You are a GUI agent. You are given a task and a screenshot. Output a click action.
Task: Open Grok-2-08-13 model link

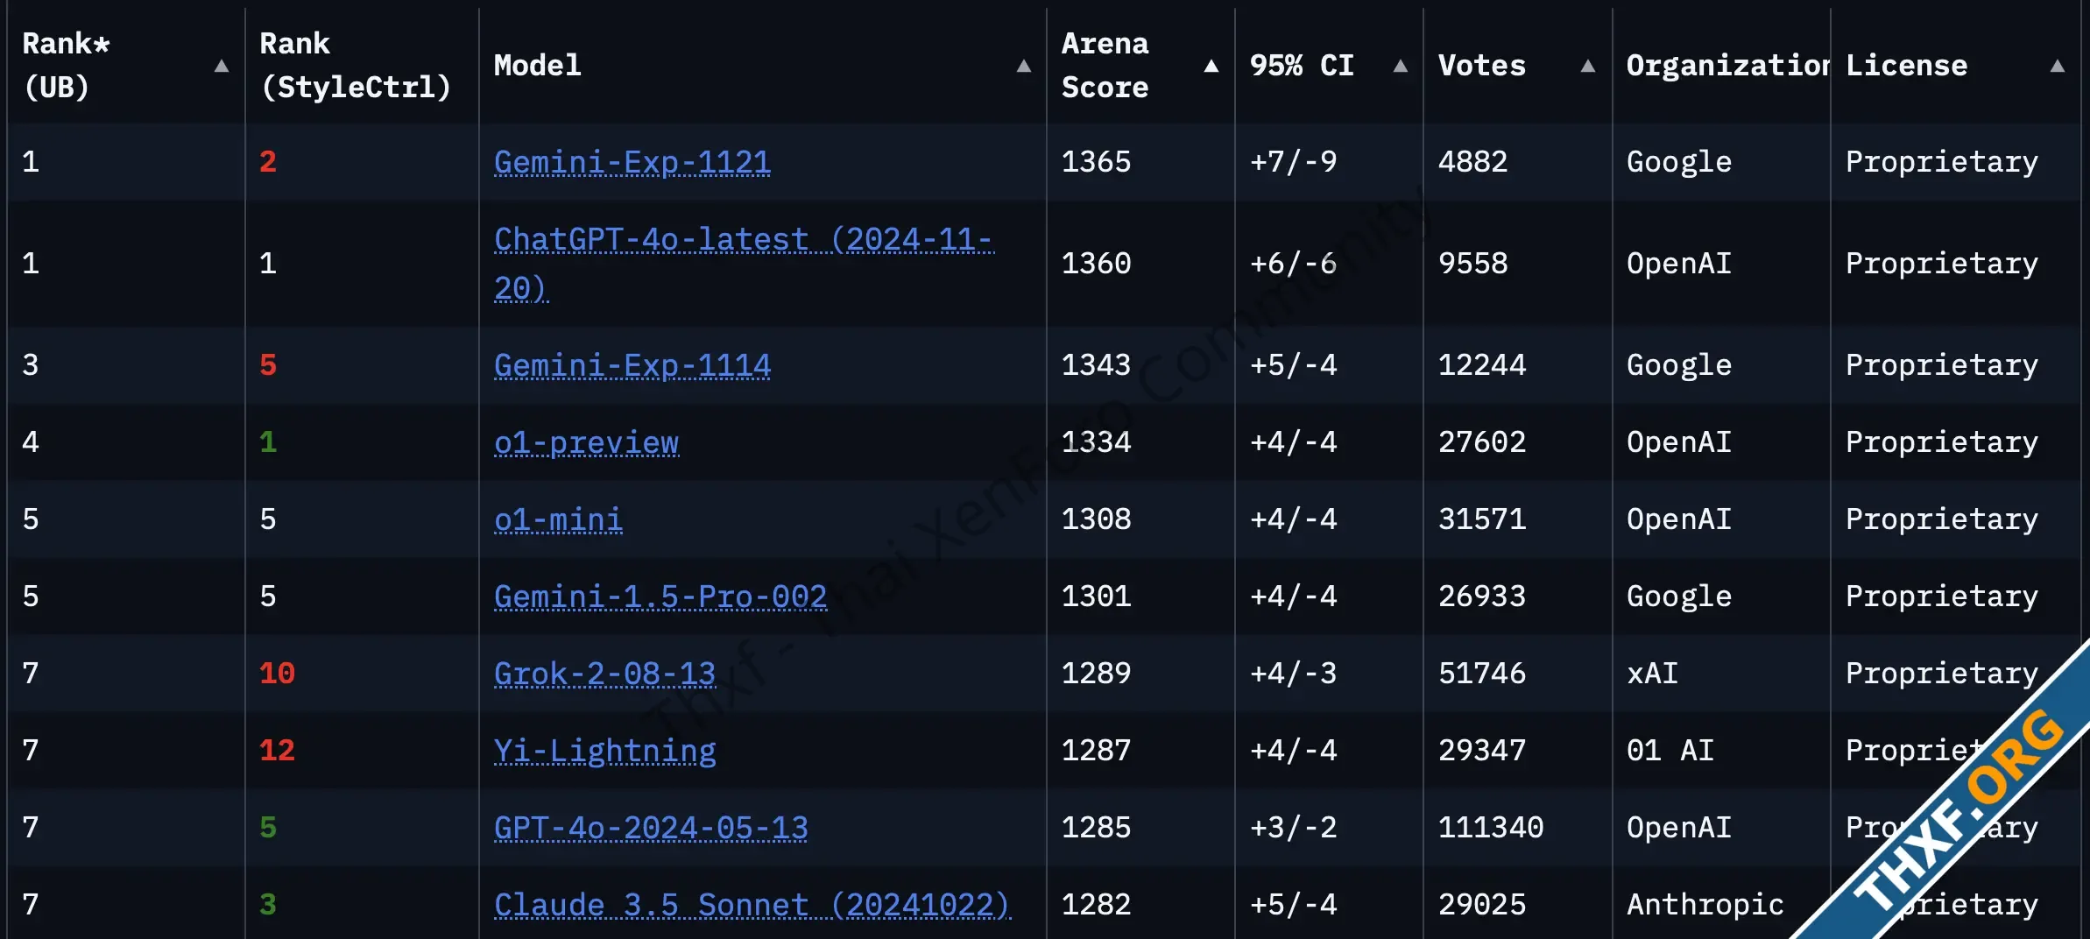604,674
